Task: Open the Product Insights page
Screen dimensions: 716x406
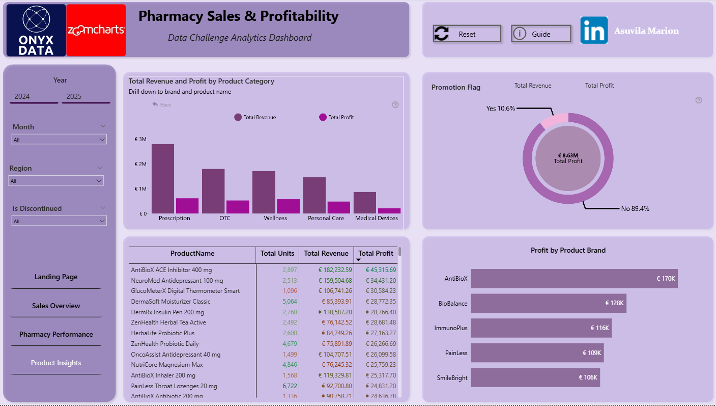Action: pos(56,363)
